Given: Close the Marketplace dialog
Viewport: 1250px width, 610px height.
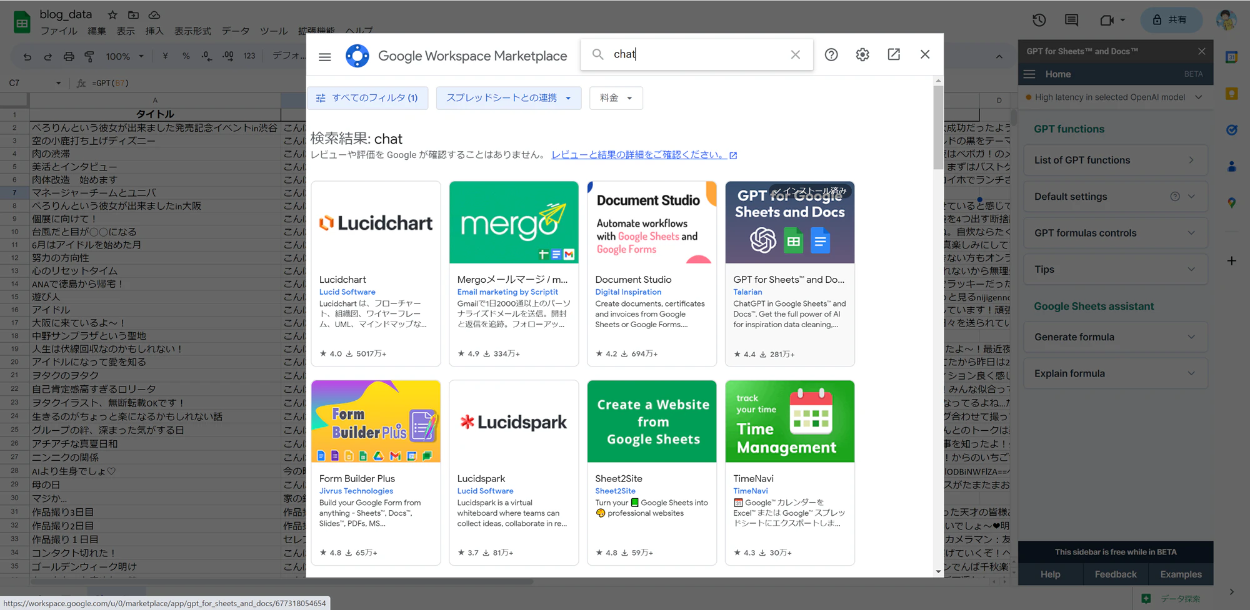Looking at the screenshot, I should click(925, 54).
